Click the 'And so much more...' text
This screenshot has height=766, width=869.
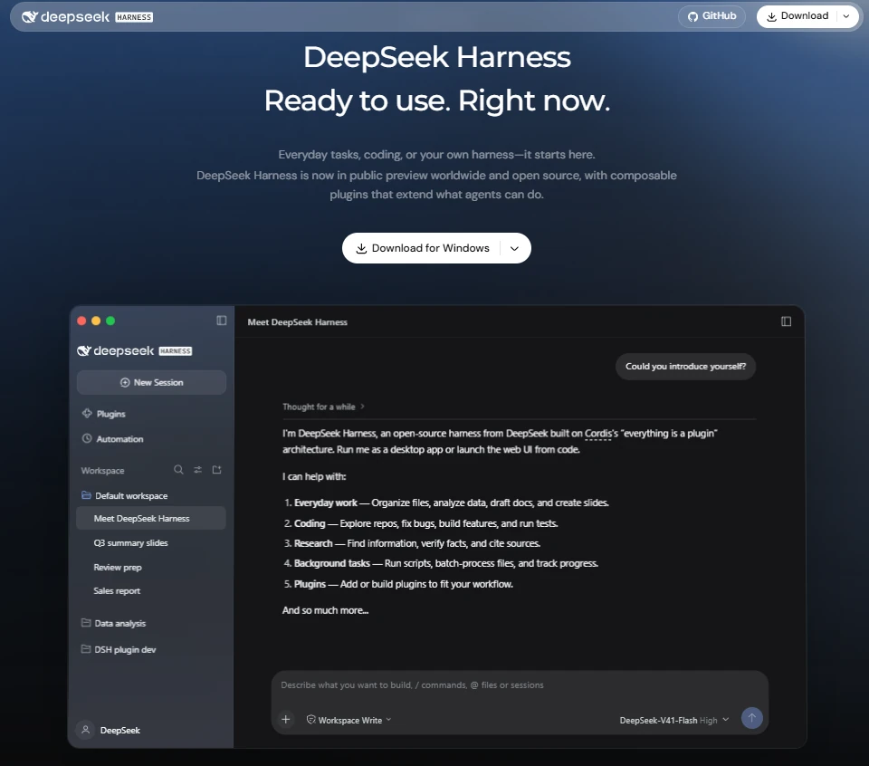pyautogui.click(x=325, y=610)
